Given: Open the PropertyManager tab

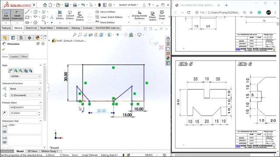Looking at the screenshot, I should click(13, 38).
